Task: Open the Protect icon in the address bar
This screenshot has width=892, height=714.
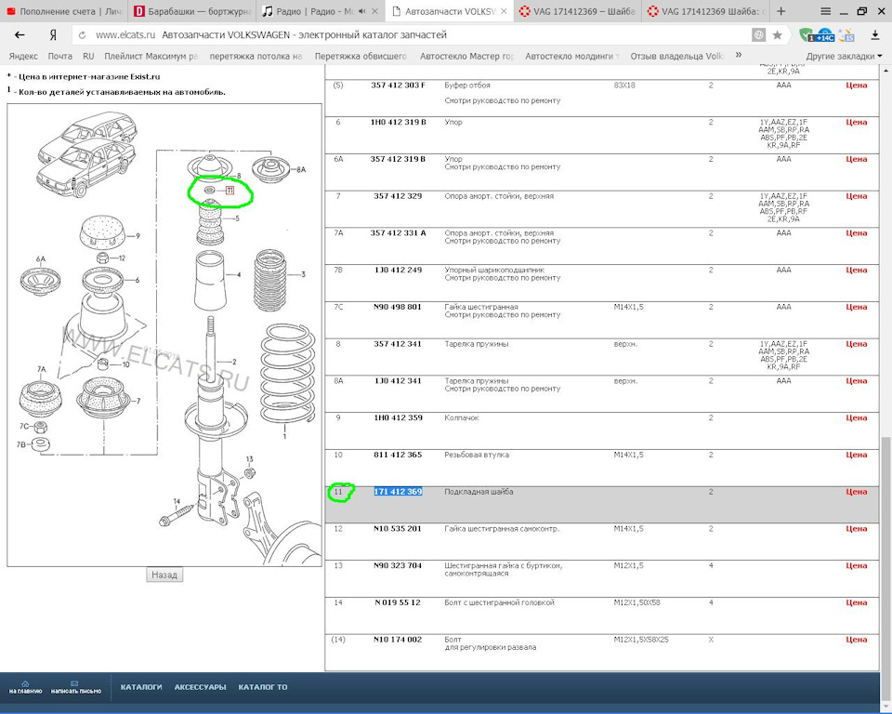Action: pyautogui.click(x=758, y=35)
